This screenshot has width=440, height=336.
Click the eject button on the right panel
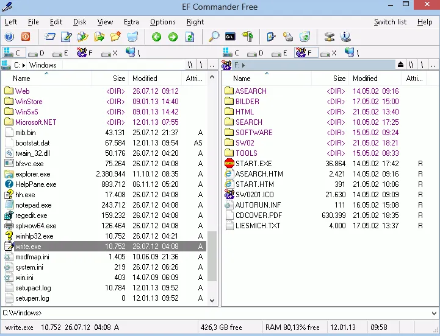point(400,65)
